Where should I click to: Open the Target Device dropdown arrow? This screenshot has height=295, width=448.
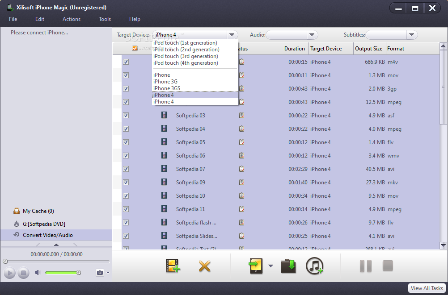point(232,35)
